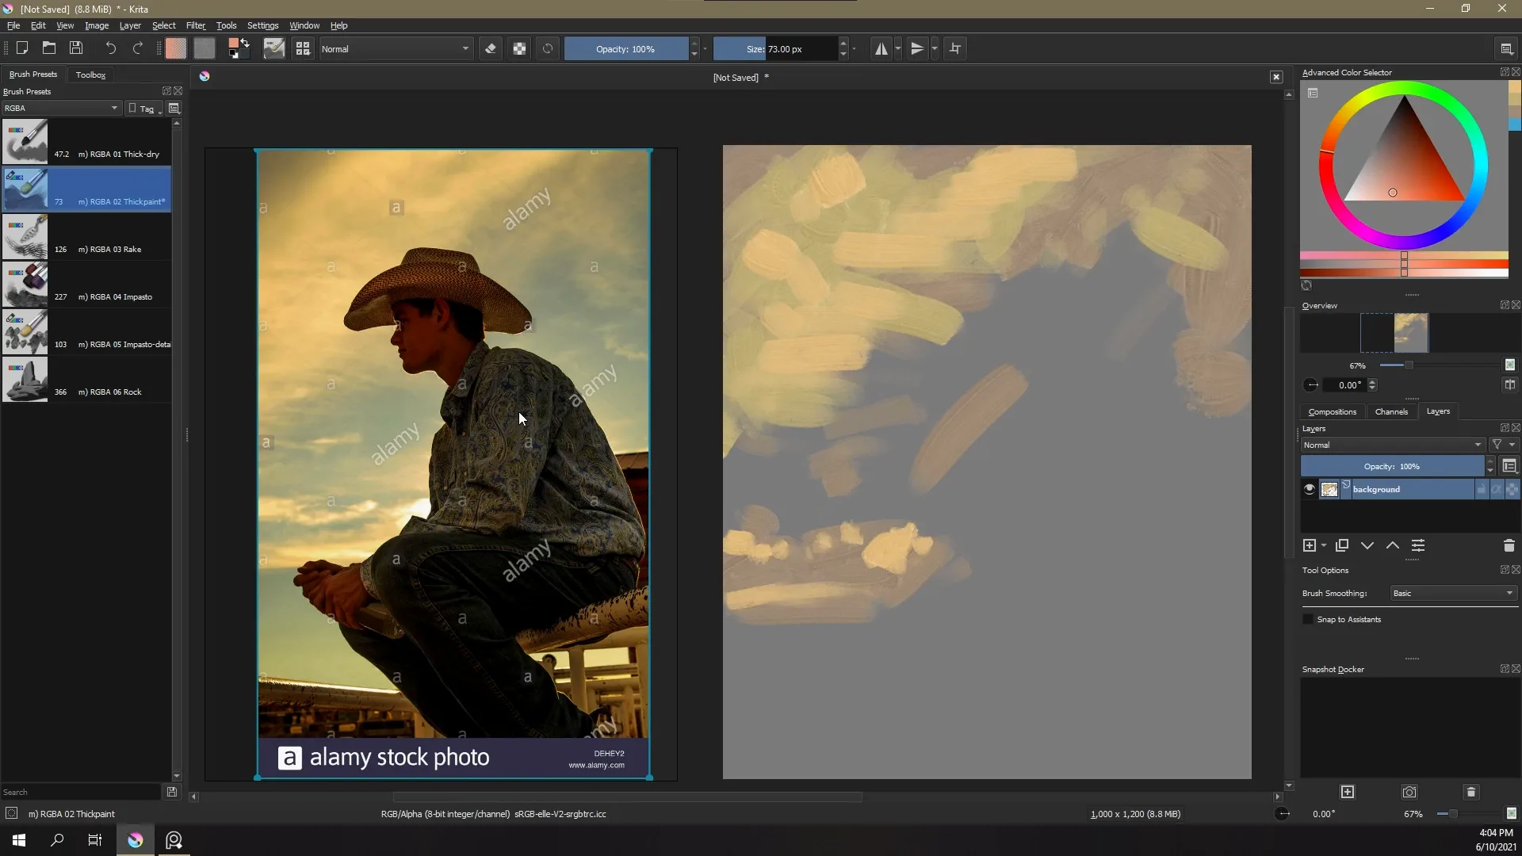Toggle the alpha lock on background layer
1522x856 pixels.
click(x=1497, y=488)
